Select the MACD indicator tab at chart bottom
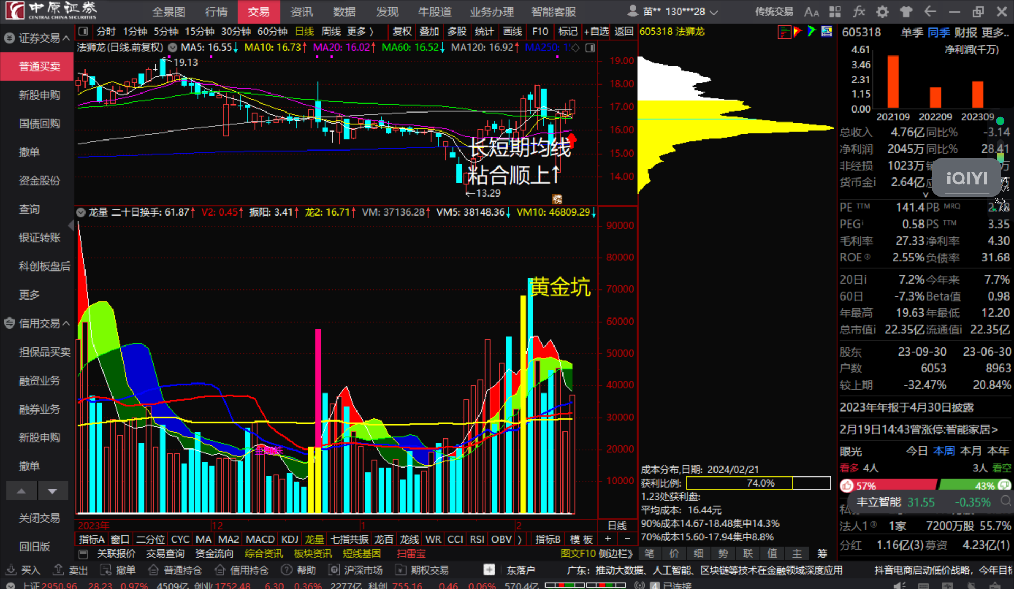 260,538
